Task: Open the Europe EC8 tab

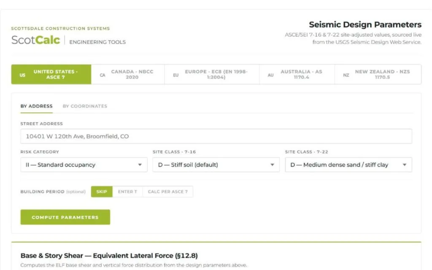Action: pyautogui.click(x=212, y=74)
